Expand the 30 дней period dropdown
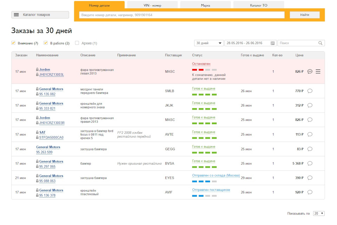The height and width of the screenshot is (225, 337). pyautogui.click(x=209, y=43)
